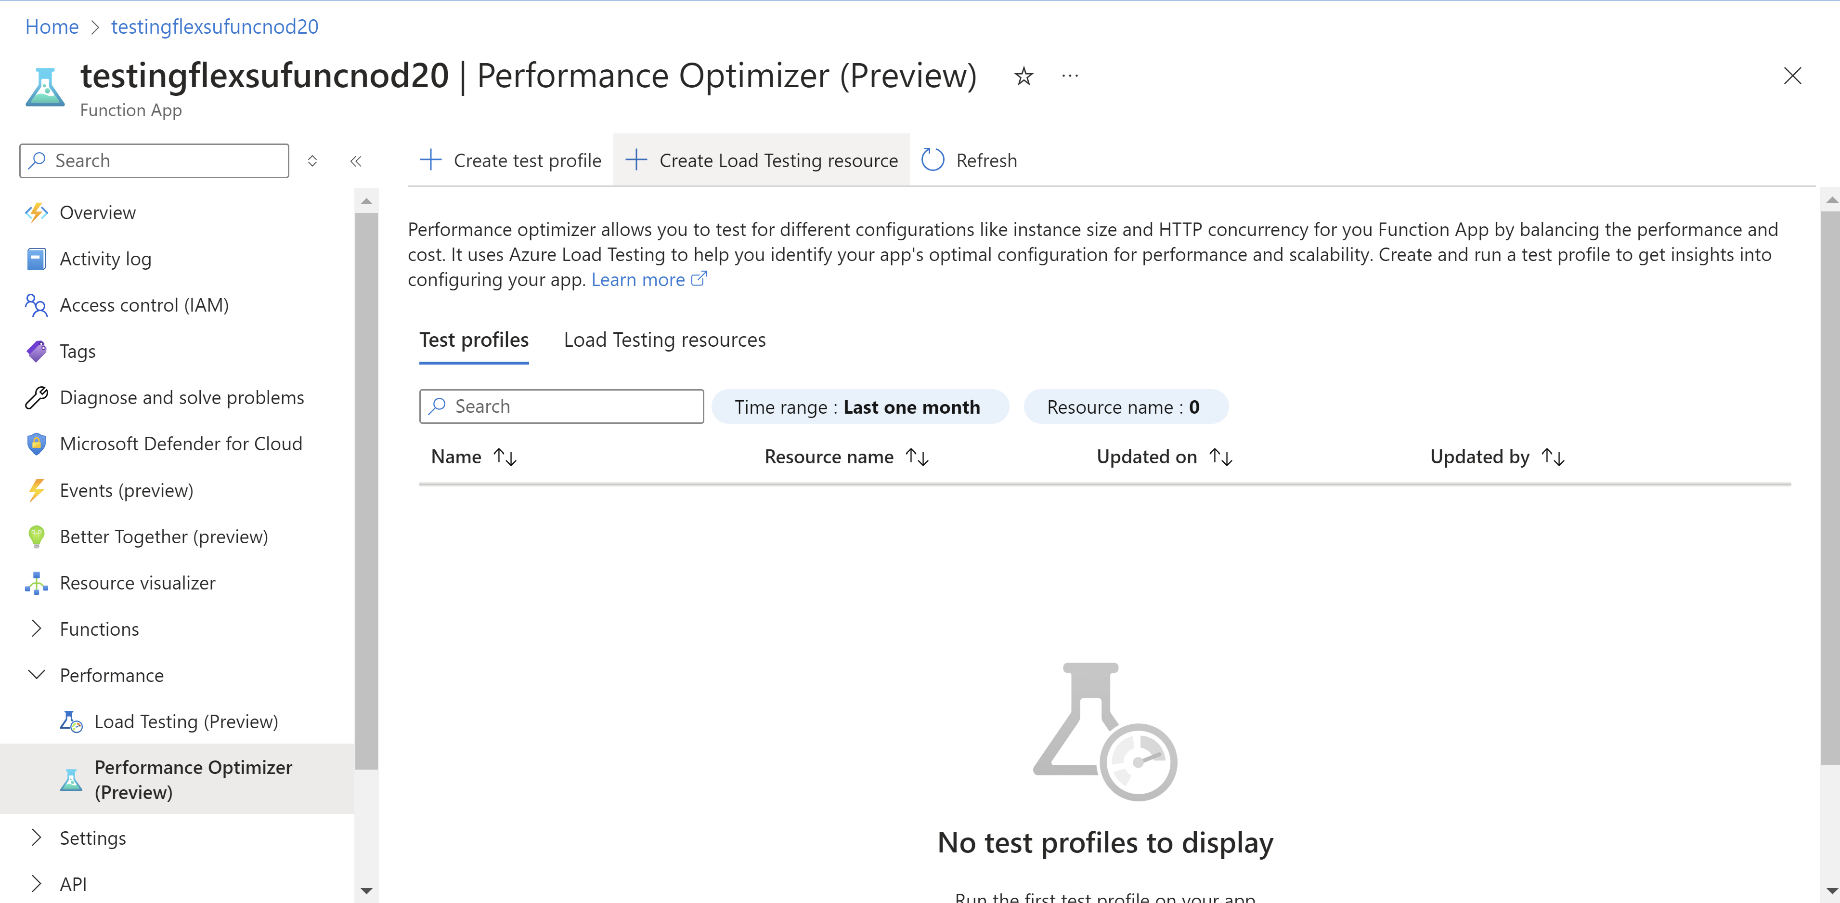Switch to Load Testing resources tab
1840x903 pixels.
(x=664, y=340)
